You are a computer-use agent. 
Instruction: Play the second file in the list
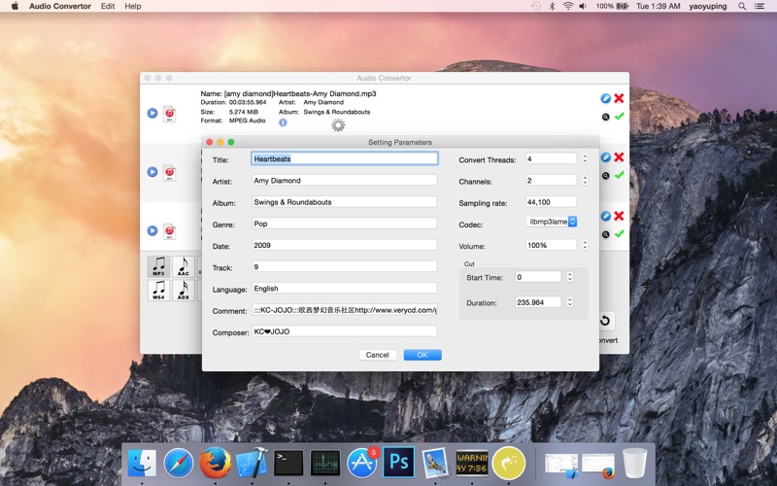(x=152, y=172)
